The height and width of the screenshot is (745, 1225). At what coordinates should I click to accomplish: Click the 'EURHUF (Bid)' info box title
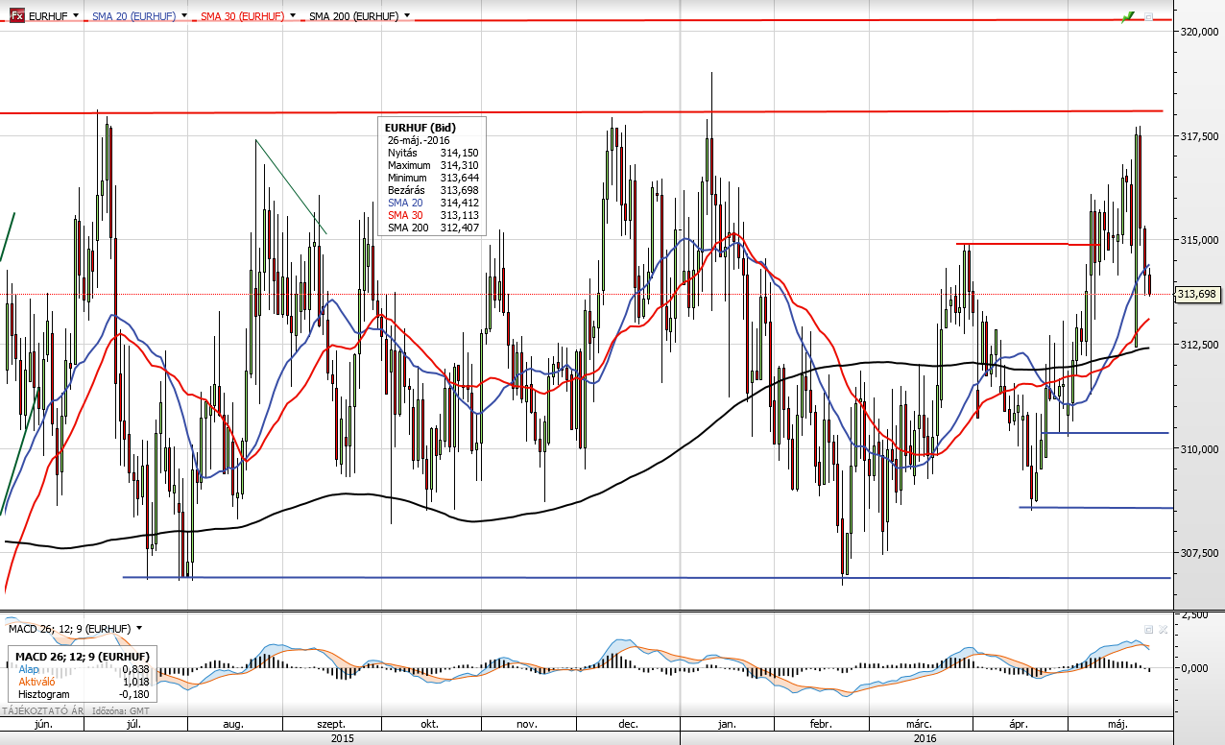click(x=420, y=128)
